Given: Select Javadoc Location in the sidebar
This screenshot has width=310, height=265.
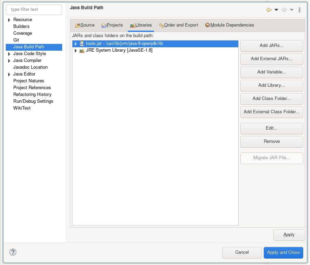Looking at the screenshot, I should coord(30,67).
